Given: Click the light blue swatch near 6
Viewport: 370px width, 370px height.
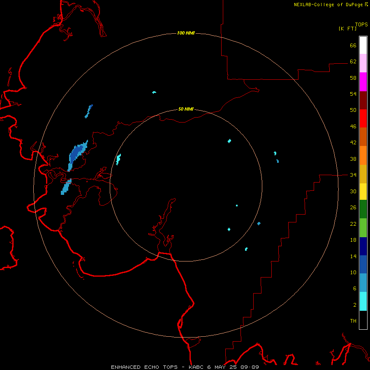Looking at the screenshot, I should click(x=363, y=283).
